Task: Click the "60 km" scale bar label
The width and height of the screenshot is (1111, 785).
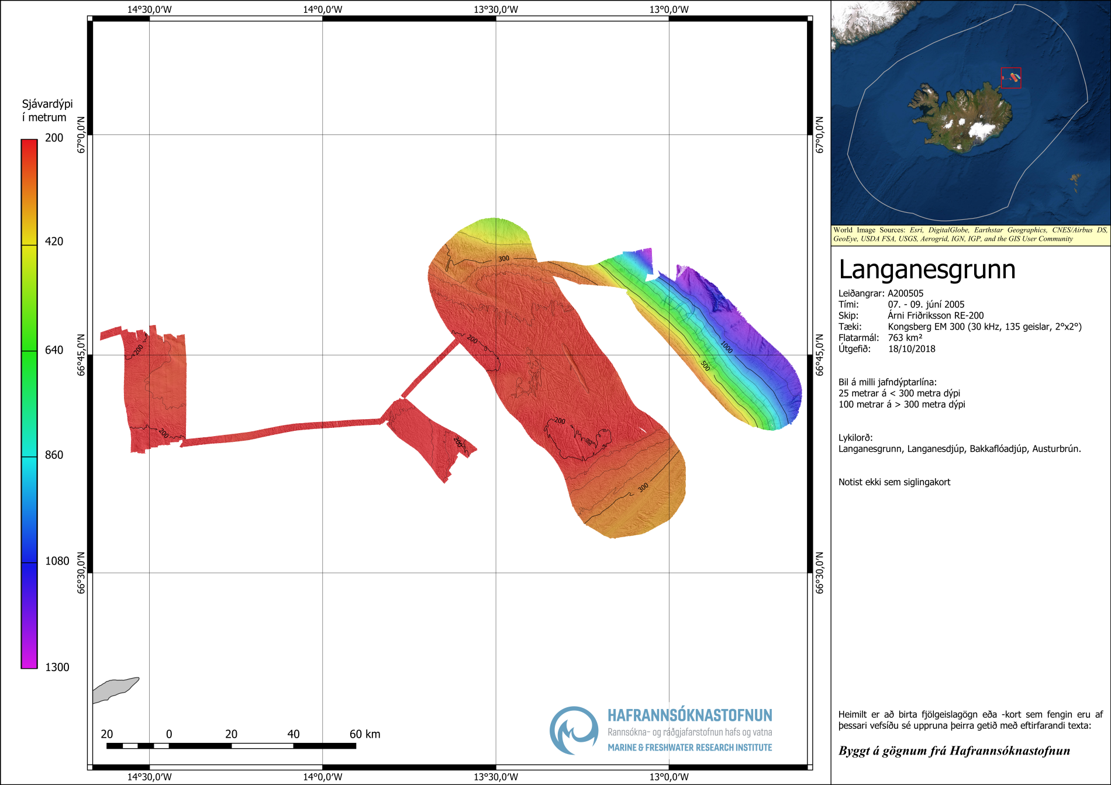Action: pyautogui.click(x=365, y=734)
